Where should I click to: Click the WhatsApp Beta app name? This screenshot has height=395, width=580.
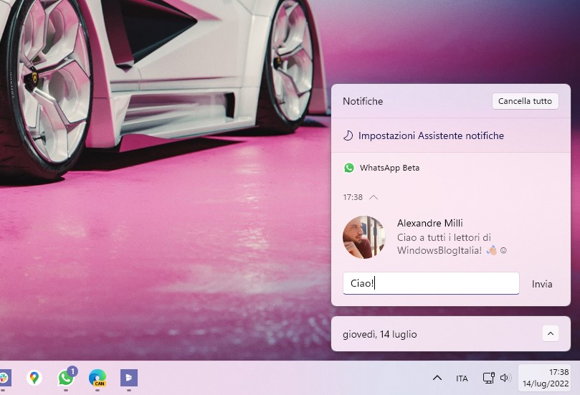point(389,168)
